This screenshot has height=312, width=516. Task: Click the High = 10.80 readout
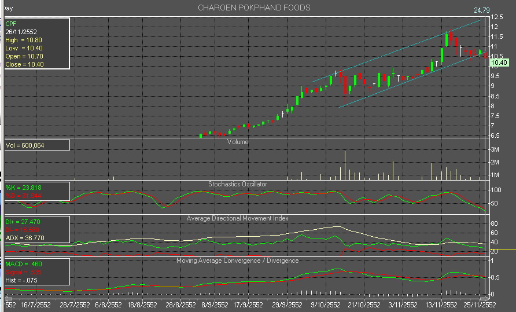coord(24,40)
